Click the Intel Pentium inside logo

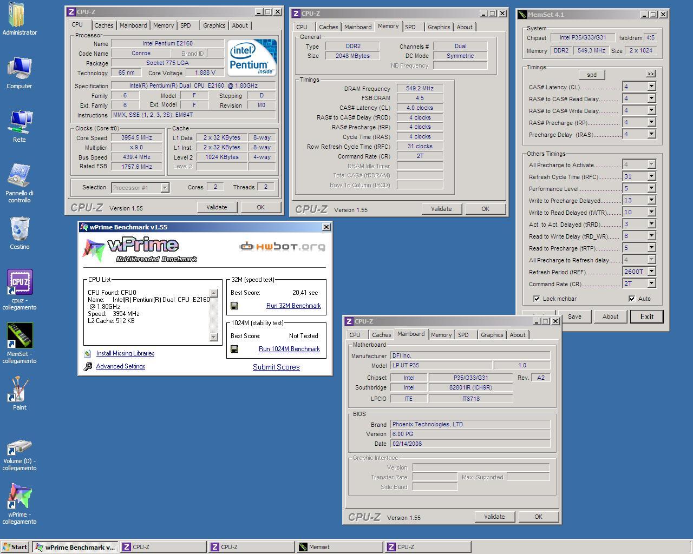click(252, 57)
